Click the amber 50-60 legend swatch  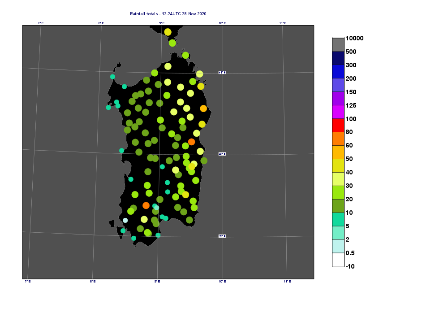click(x=338, y=152)
